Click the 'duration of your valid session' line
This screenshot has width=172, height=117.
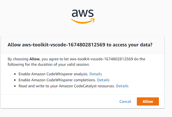(x=49, y=65)
